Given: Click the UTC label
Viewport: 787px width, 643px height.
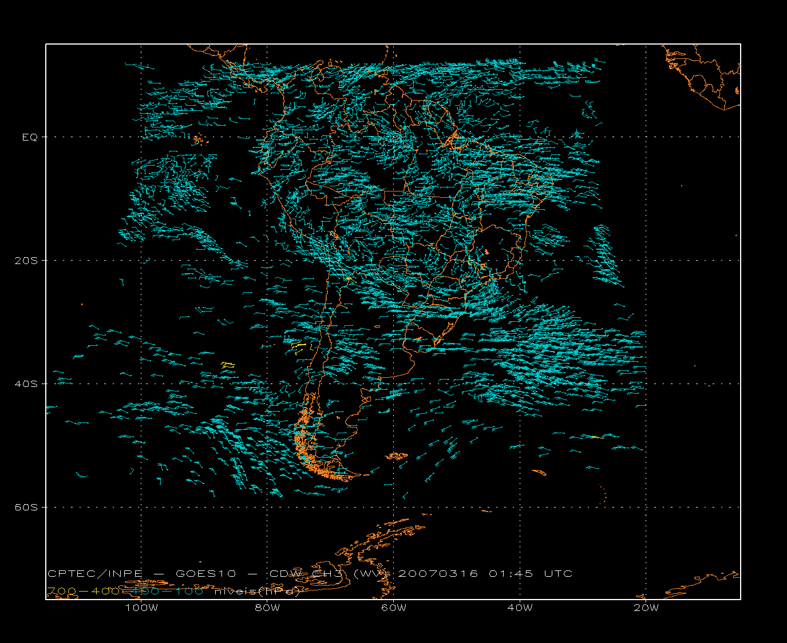Looking at the screenshot, I should (x=558, y=574).
